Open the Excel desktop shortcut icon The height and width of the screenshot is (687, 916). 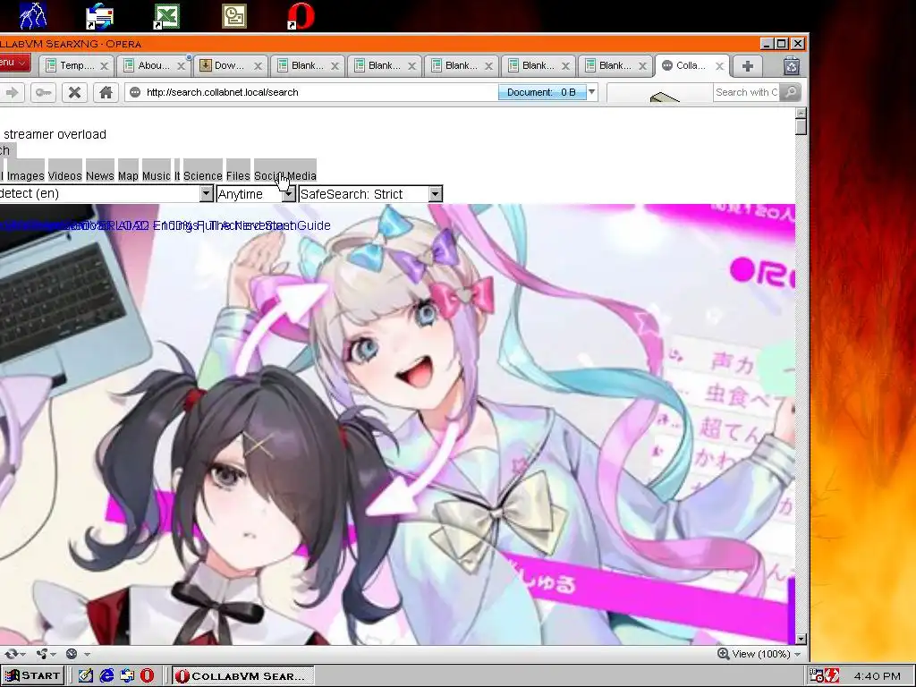tap(166, 16)
